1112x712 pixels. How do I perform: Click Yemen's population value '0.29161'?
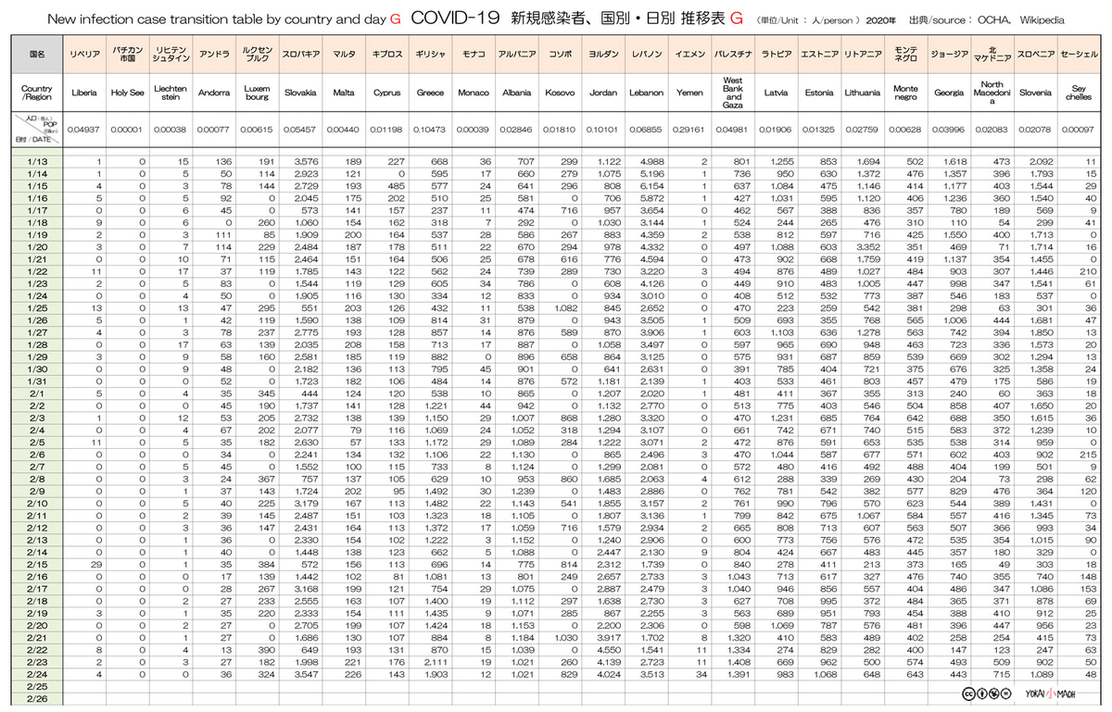(x=689, y=130)
